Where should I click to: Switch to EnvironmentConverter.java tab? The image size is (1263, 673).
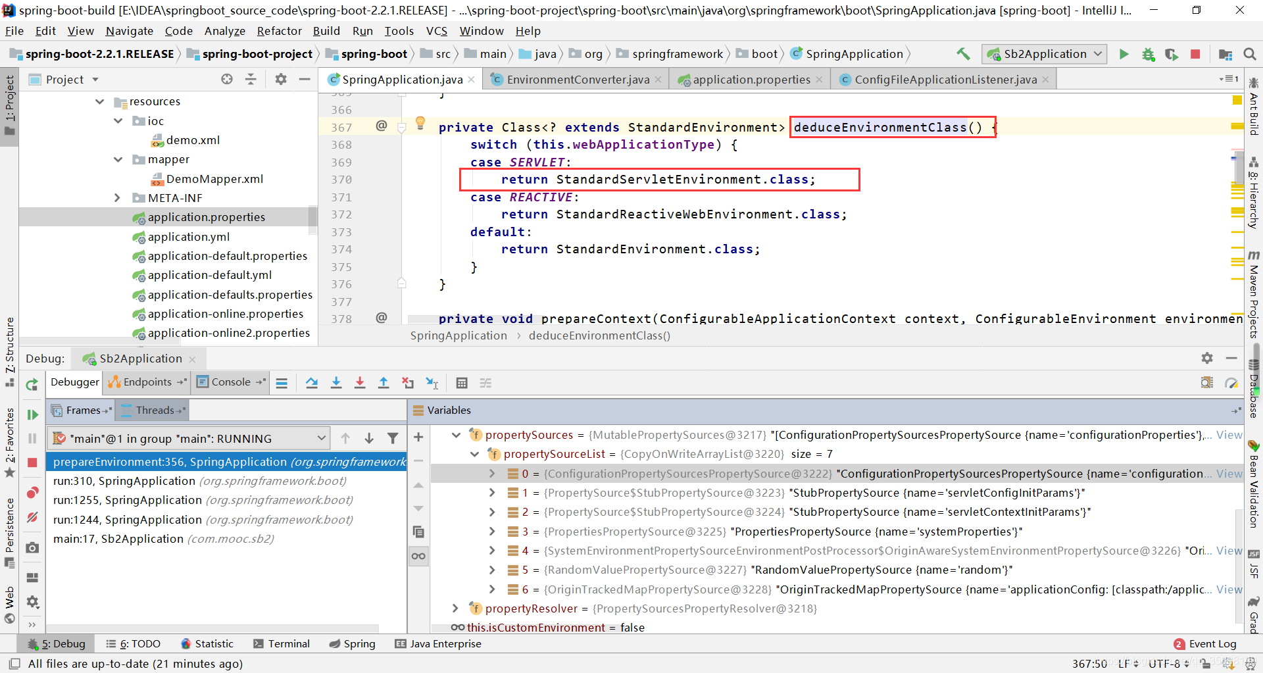[578, 80]
